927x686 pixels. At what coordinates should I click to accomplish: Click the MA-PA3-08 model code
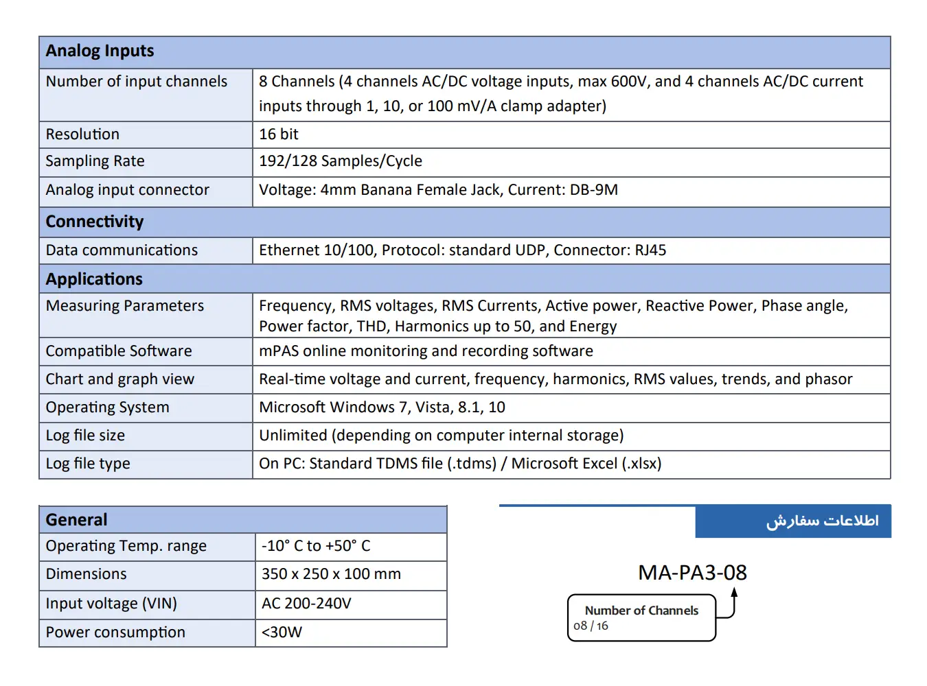click(692, 573)
